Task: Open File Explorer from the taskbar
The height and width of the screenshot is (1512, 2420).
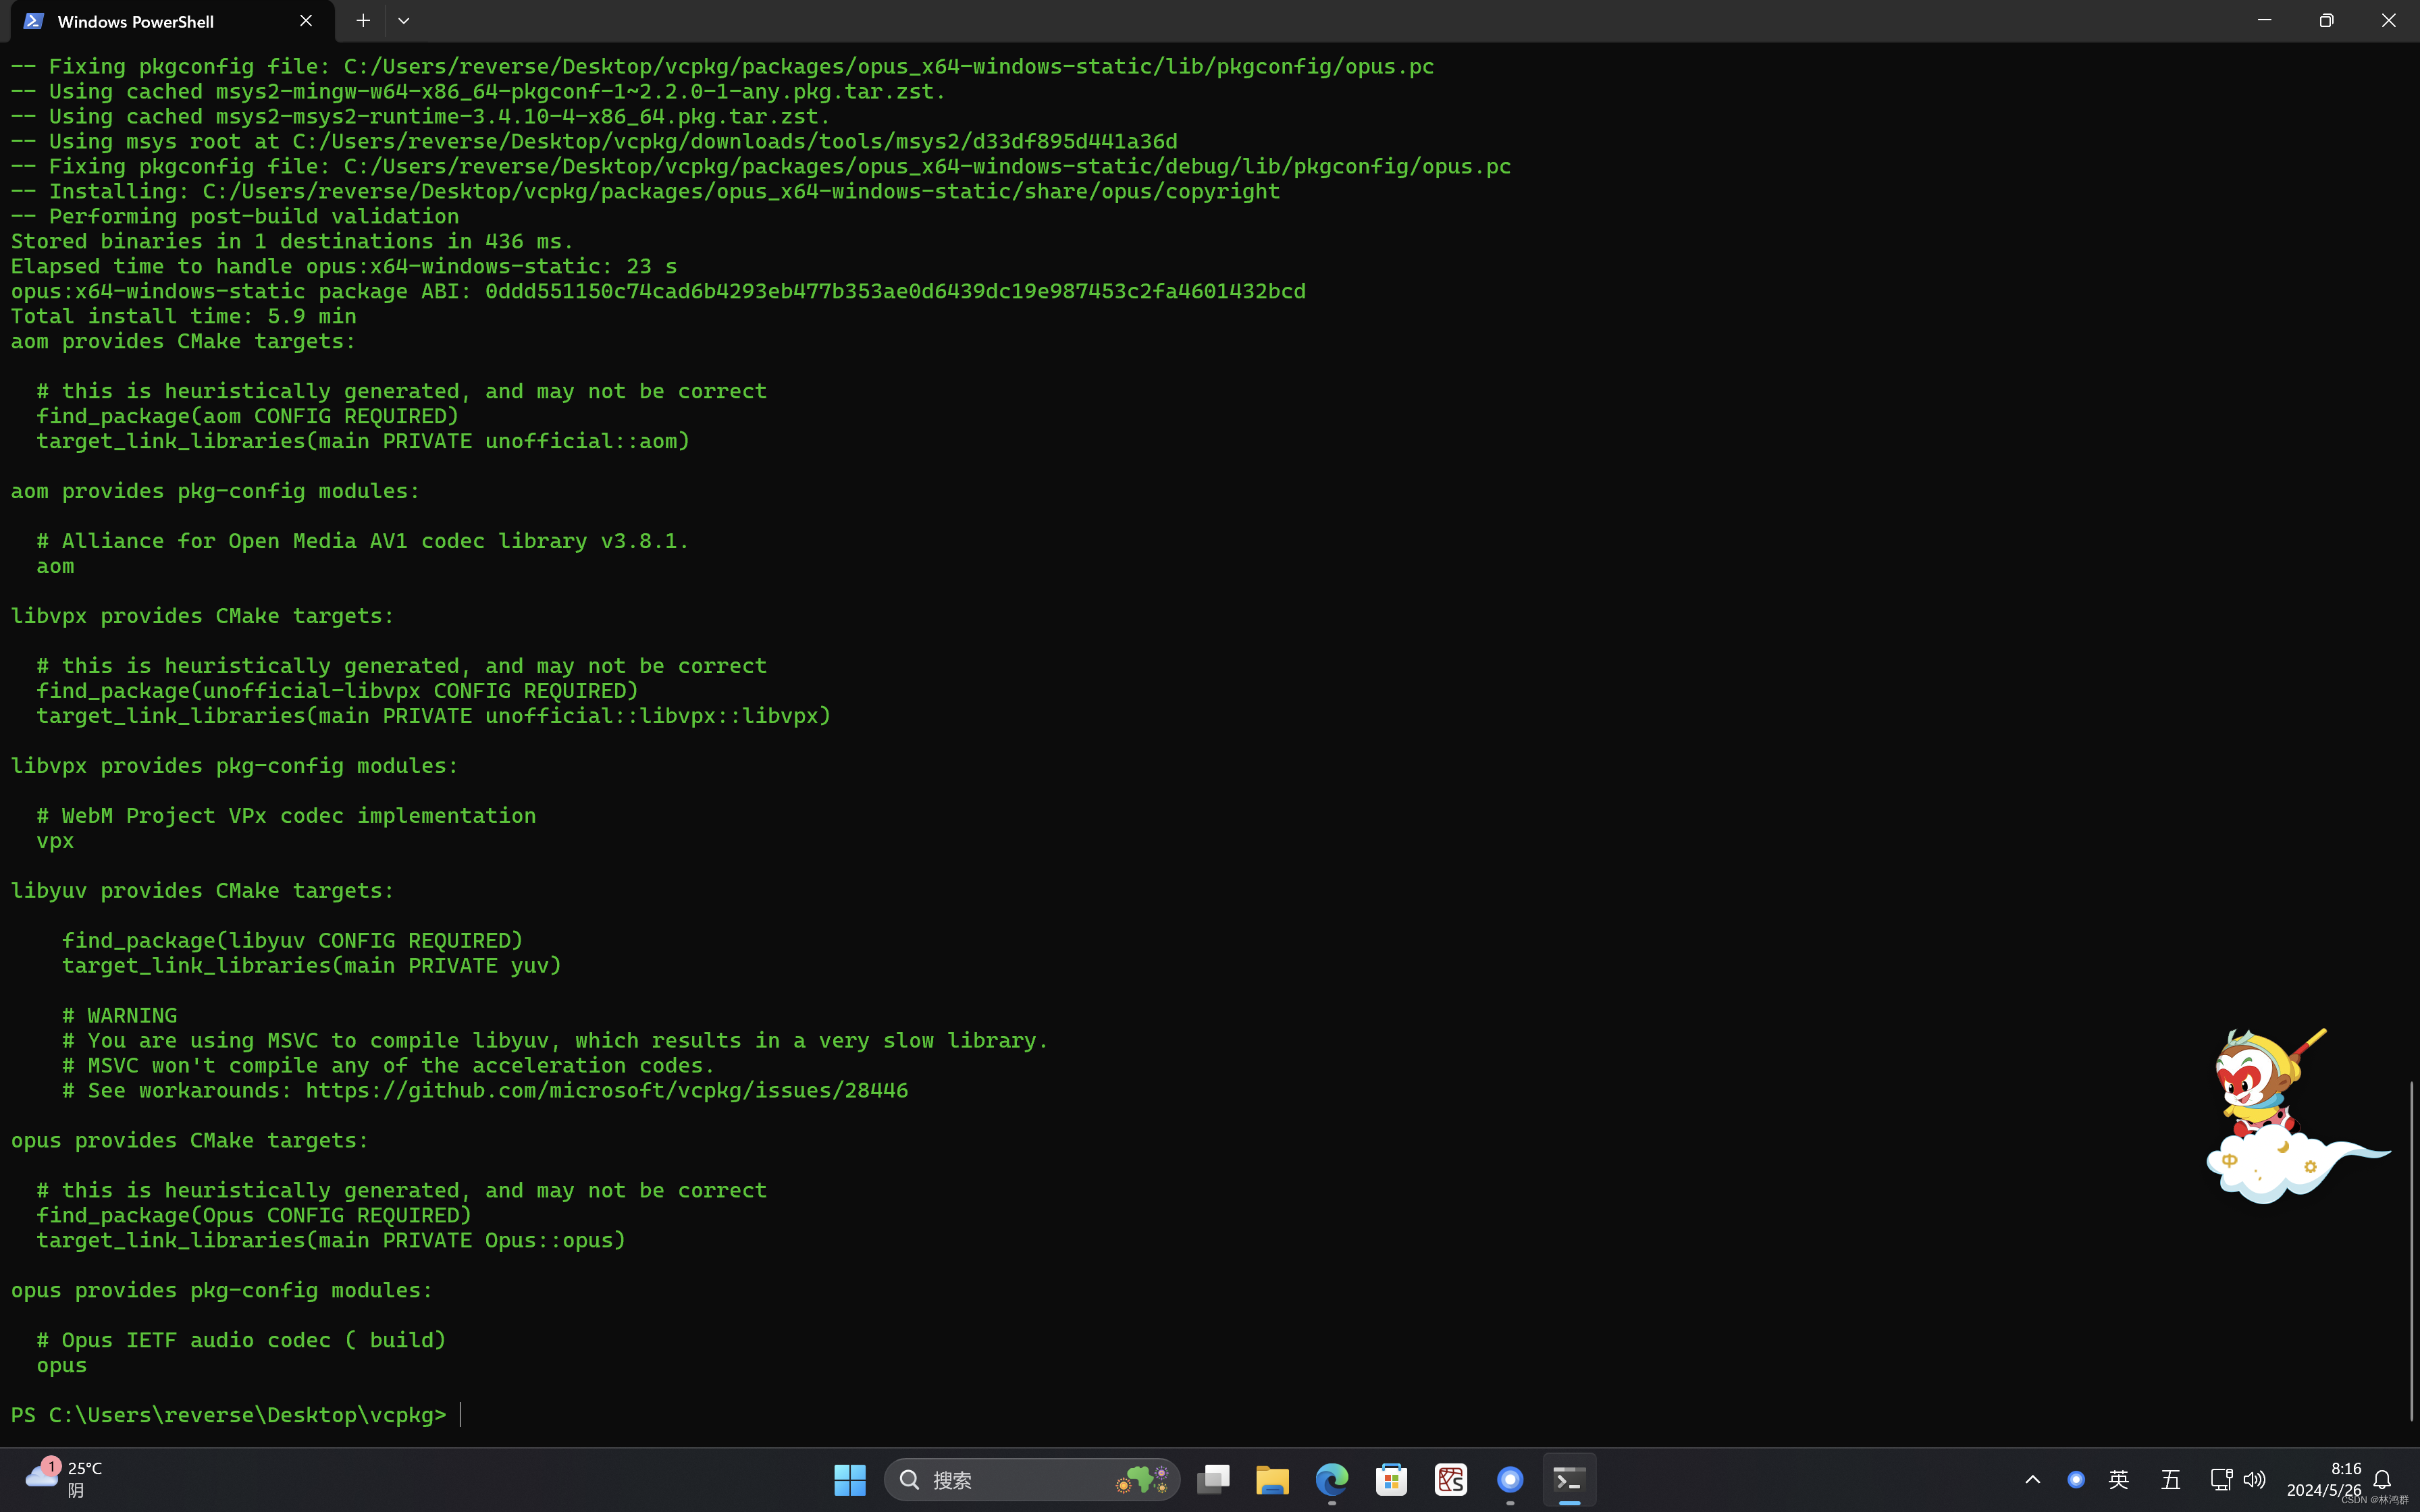Action: [1272, 1480]
